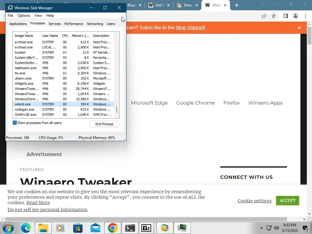The width and height of the screenshot is (312, 234).
Task: Open a new Chrome tab
Action: [236, 5]
